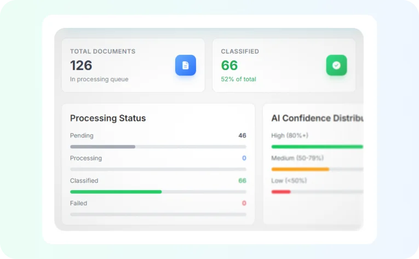Click the Failed progress bar
Screen dimensions: 419x259
[x=158, y=214]
